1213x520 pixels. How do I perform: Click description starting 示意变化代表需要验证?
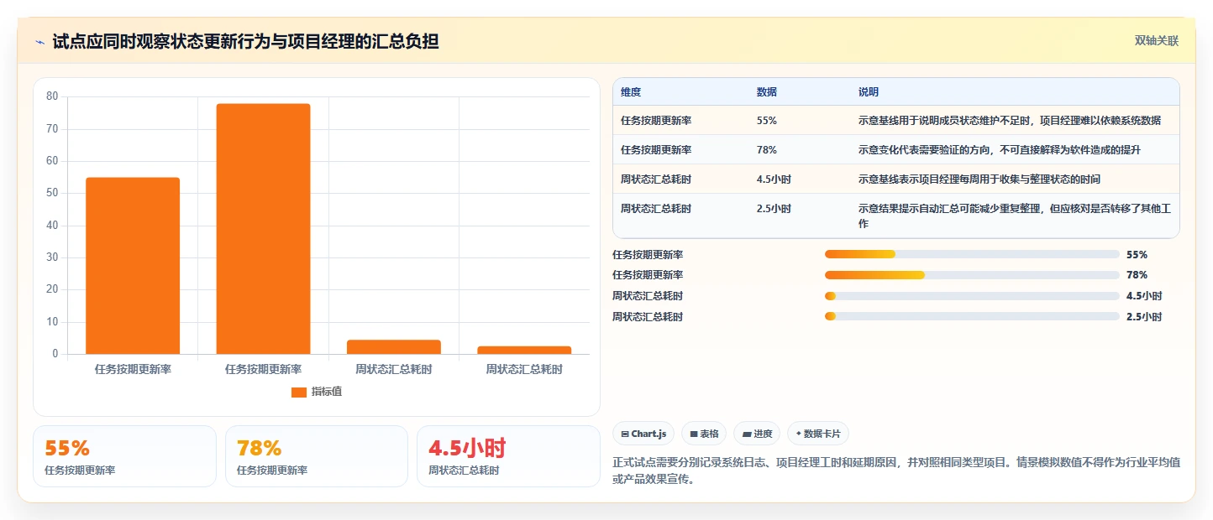(x=1000, y=150)
